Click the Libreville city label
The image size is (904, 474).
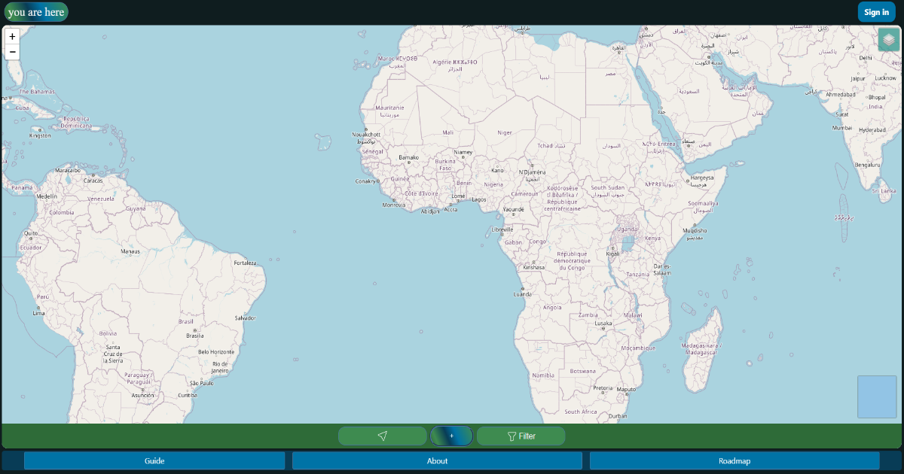pyautogui.click(x=502, y=229)
